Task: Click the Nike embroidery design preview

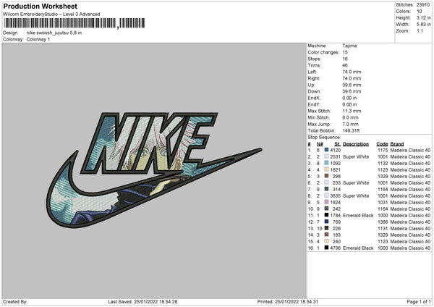Action: click(154, 170)
